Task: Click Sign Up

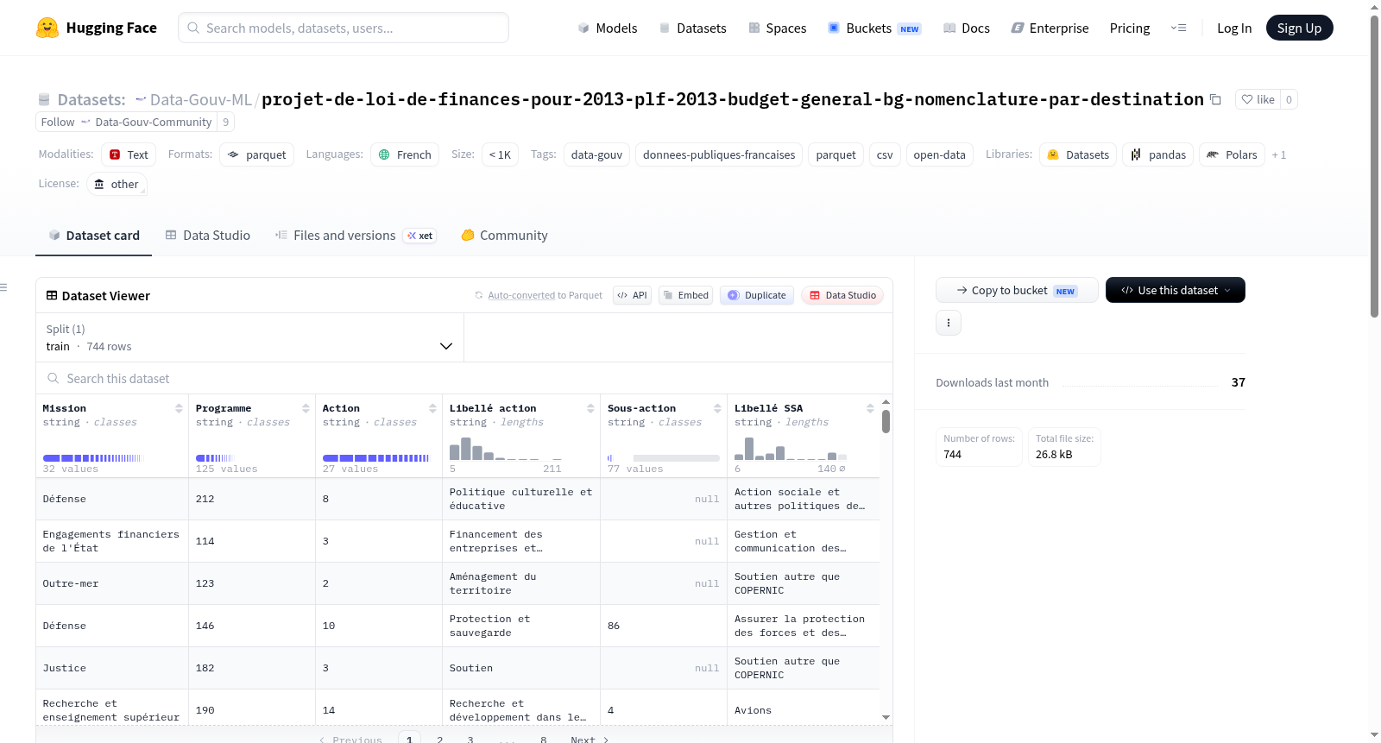Action: pyautogui.click(x=1299, y=28)
